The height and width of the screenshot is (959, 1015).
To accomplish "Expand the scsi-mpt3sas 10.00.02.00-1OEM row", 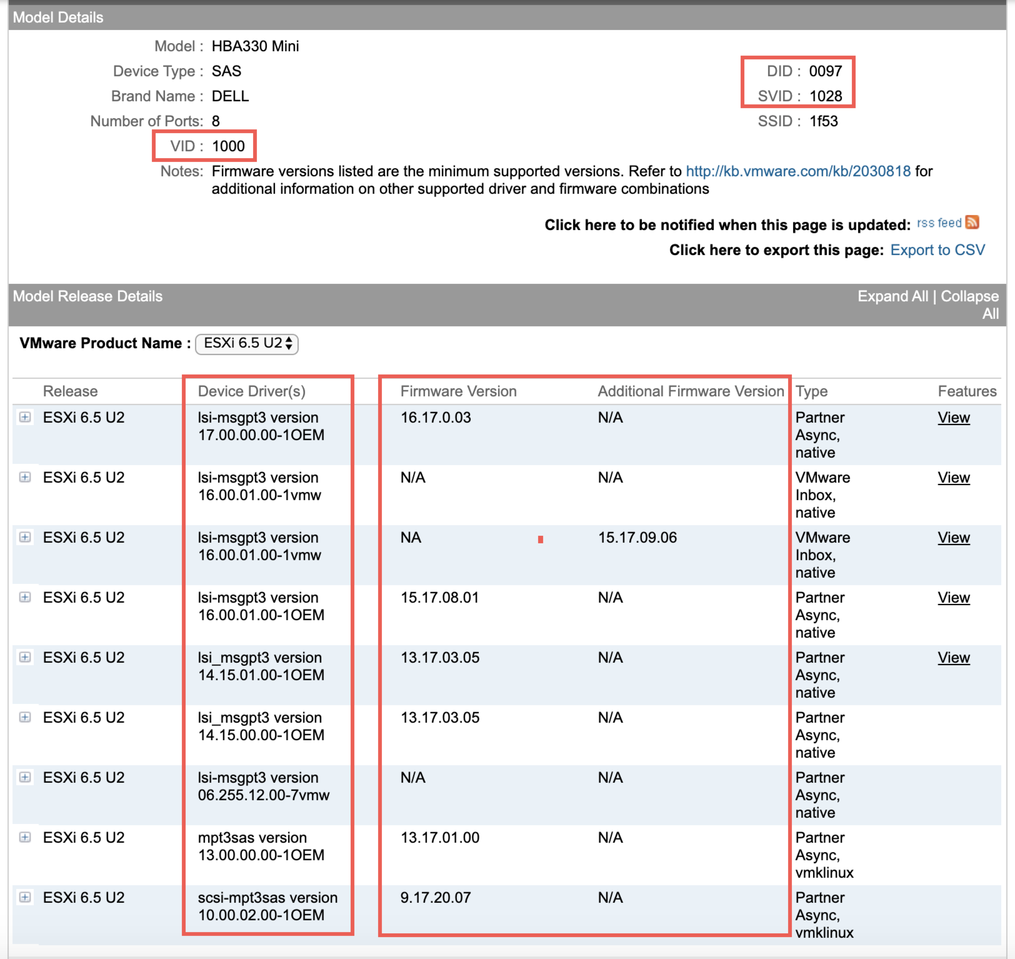I will click(25, 897).
